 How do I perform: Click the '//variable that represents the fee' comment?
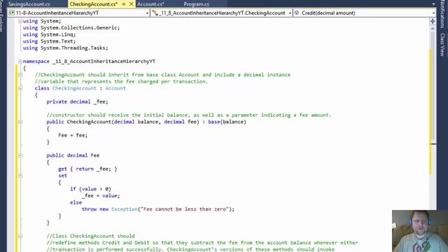[x=121, y=82]
